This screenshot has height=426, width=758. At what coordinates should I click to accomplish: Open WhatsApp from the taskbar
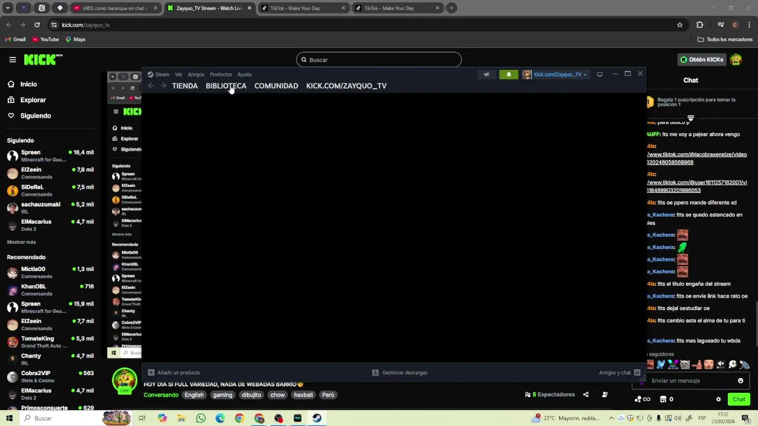coord(201,418)
